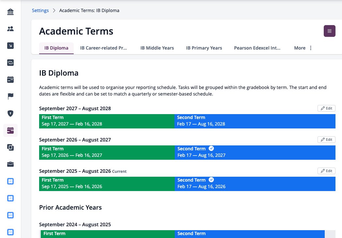Open the calendar sidebar icon
Viewport: 342px width, 238px height.
(10, 80)
